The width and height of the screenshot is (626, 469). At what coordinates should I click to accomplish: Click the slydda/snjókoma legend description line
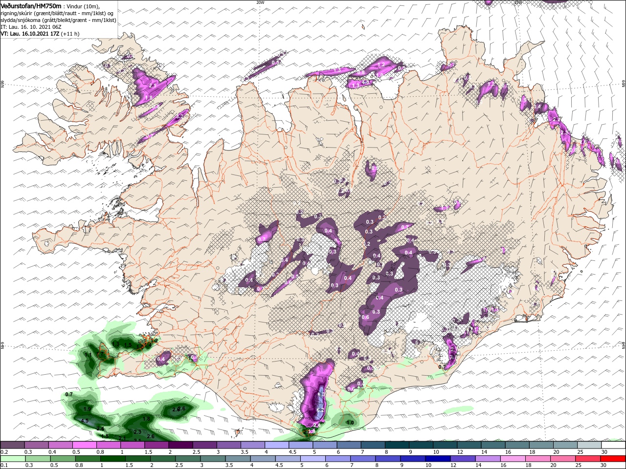[58, 20]
